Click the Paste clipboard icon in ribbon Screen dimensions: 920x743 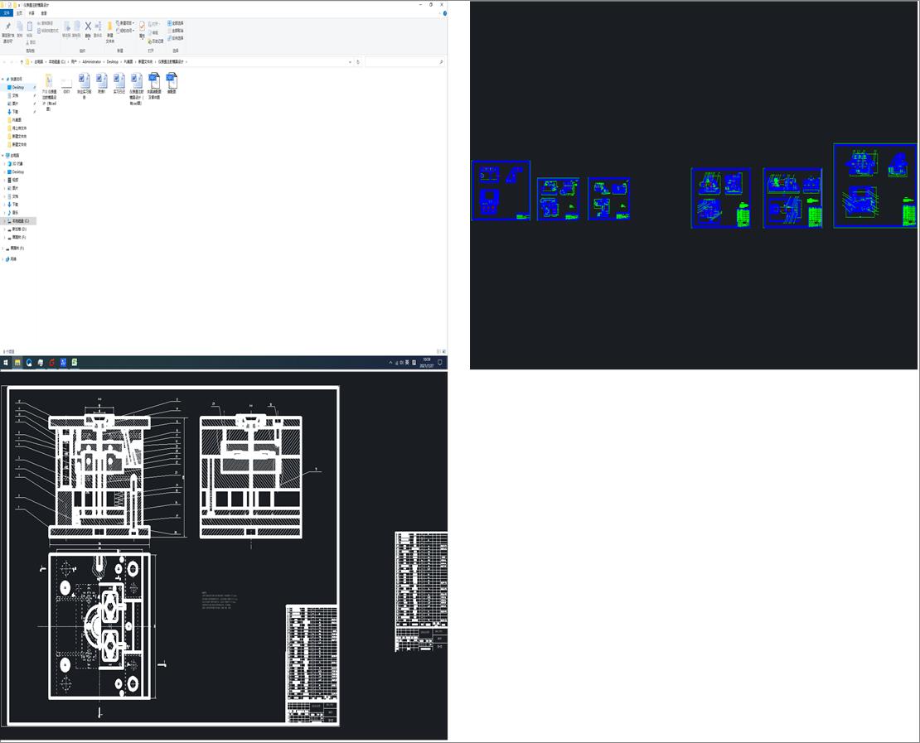(x=30, y=27)
